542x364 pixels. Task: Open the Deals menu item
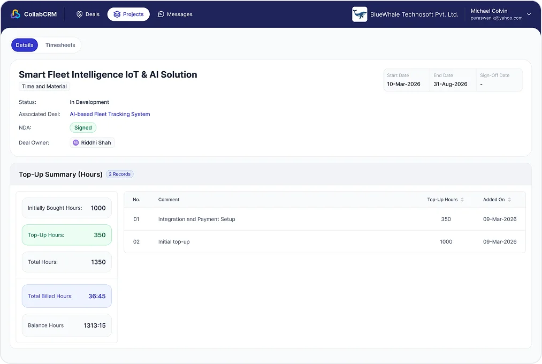coord(88,14)
